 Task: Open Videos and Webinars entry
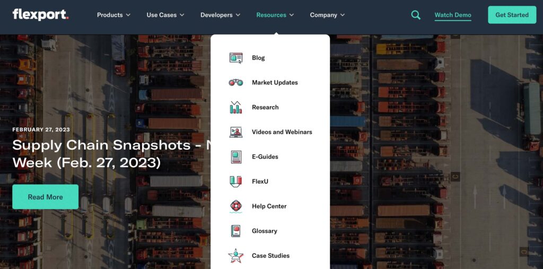[x=282, y=132]
